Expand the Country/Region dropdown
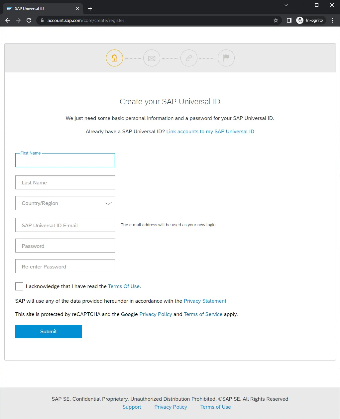Screen dimensions: 340x419 [x=65, y=203]
